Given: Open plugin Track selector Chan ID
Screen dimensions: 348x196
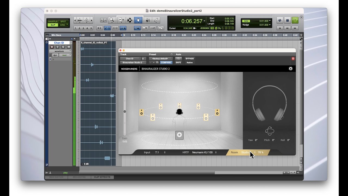Looking at the screenshot, I should 130,59.
